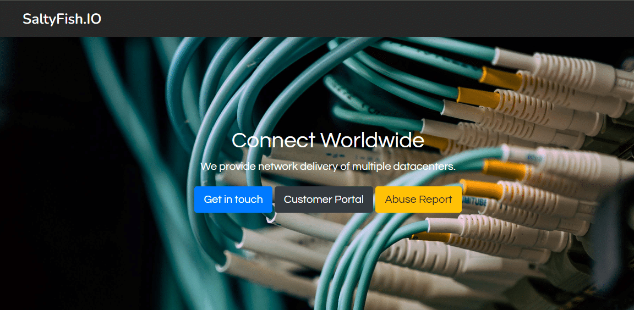Image resolution: width=634 pixels, height=310 pixels.
Task: Open the Abuse Report button
Action: tap(418, 200)
